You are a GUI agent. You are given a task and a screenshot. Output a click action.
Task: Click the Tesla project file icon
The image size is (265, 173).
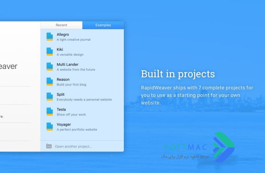click(x=50, y=111)
